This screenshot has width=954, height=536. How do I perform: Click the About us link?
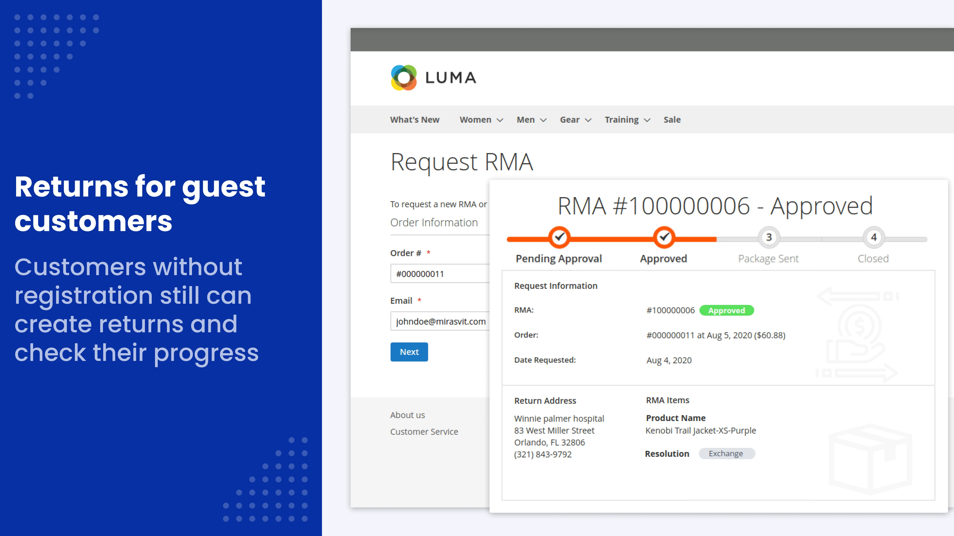tap(407, 415)
